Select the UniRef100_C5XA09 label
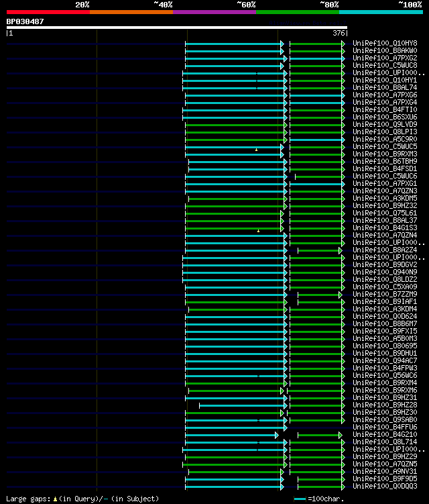 coord(385,287)
